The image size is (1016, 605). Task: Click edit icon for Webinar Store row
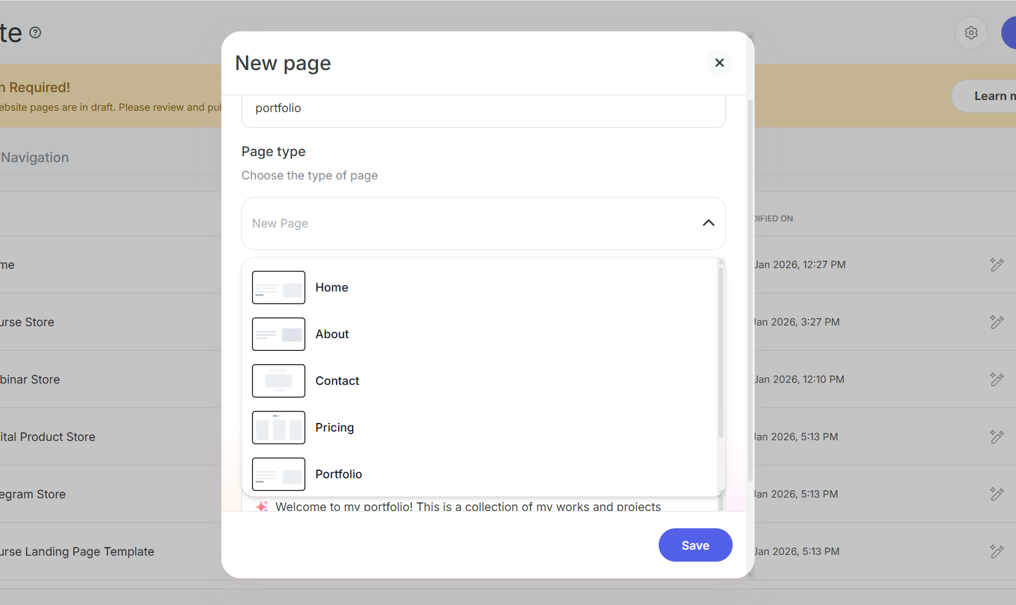tap(997, 380)
